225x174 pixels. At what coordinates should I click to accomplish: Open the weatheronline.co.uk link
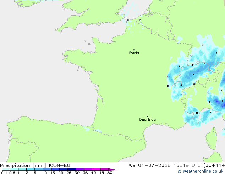click(x=201, y=171)
